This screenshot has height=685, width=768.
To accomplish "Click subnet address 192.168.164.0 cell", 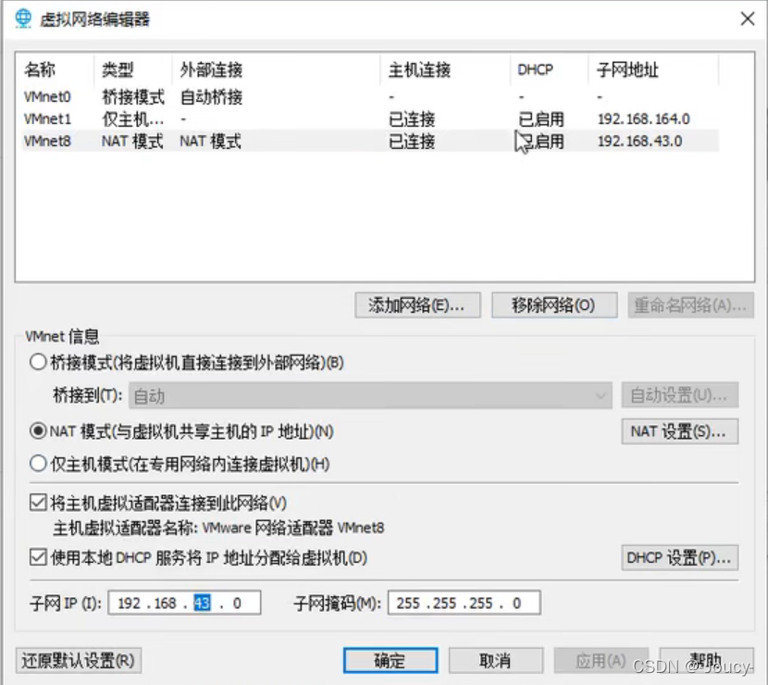I will tap(644, 118).
